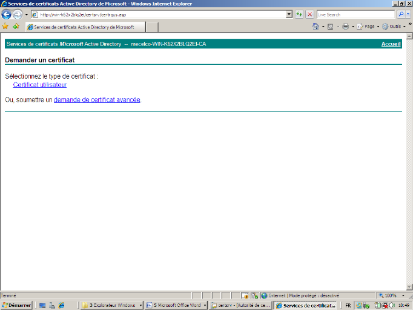The width and height of the screenshot is (413, 310).
Task: Click Show Desktop quick launch icon
Action: pyautogui.click(x=42, y=305)
